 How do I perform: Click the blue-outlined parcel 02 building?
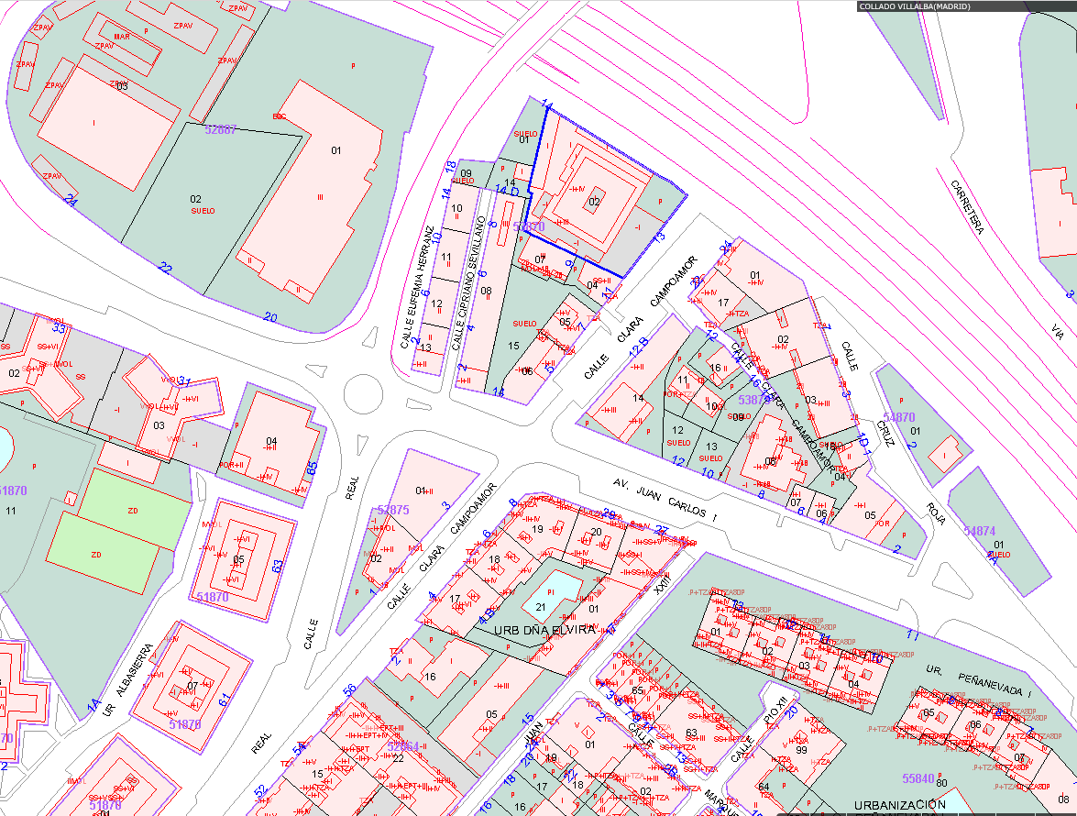point(594,201)
